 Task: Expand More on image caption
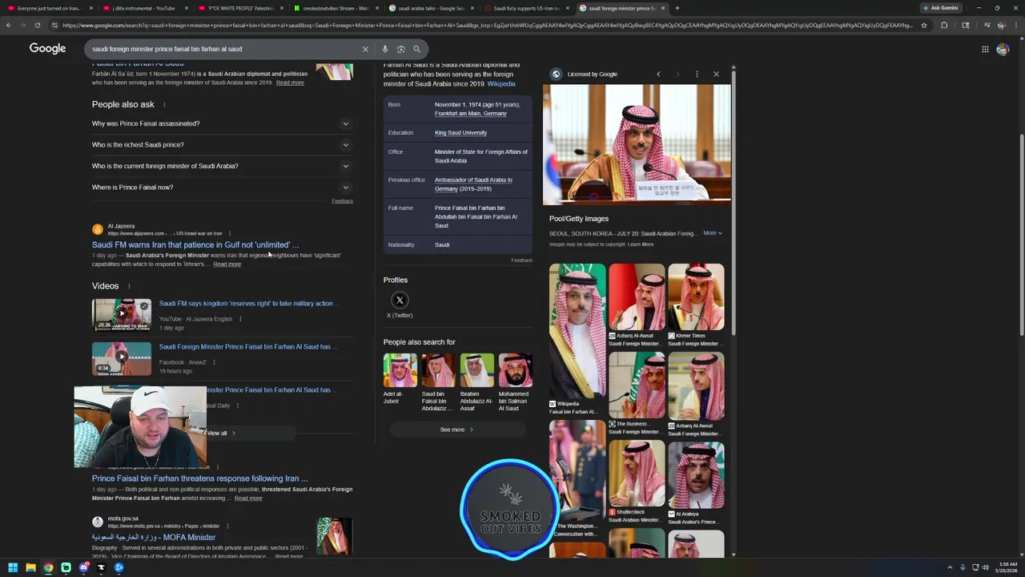(x=713, y=233)
